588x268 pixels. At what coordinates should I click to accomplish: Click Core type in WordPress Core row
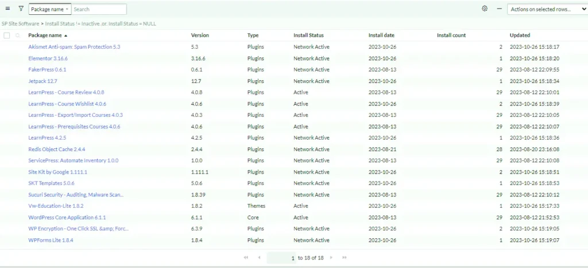[253, 218]
